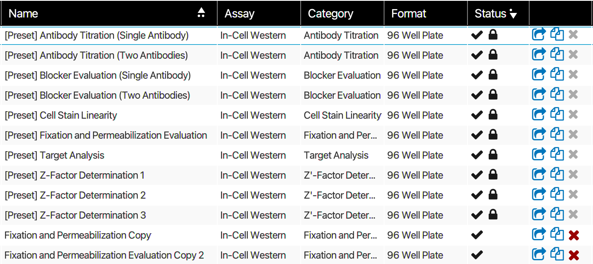Image resolution: width=593 pixels, height=264 pixels.
Task: Click the Assay column header
Action: (x=240, y=13)
